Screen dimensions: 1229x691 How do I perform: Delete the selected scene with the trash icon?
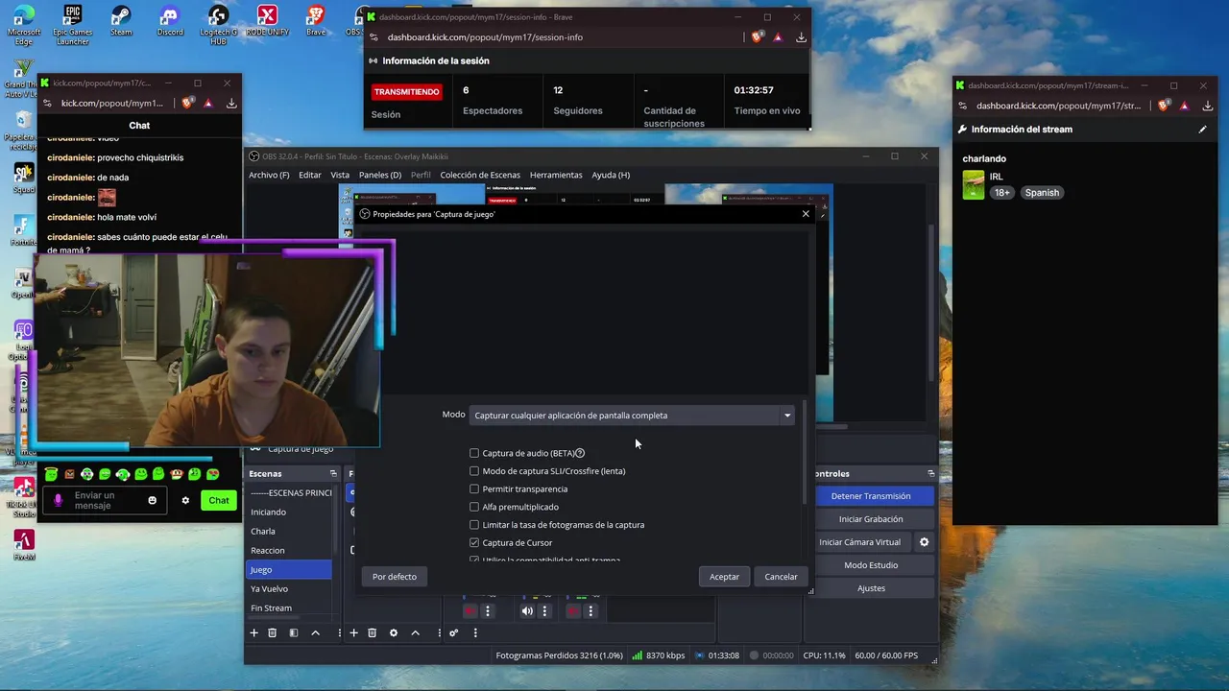coord(272,632)
